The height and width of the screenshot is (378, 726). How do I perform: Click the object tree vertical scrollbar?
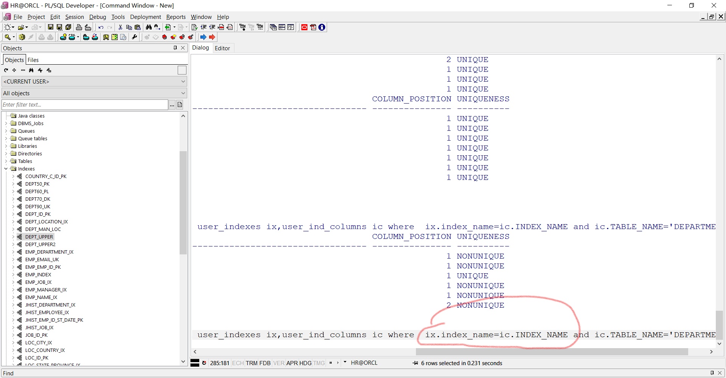(183, 203)
